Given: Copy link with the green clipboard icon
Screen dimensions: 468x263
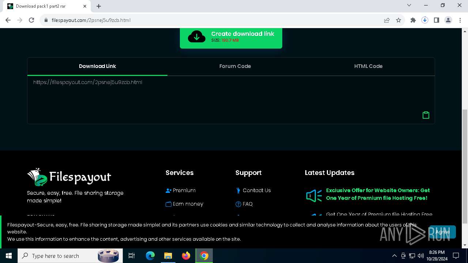Looking at the screenshot, I should (426, 115).
